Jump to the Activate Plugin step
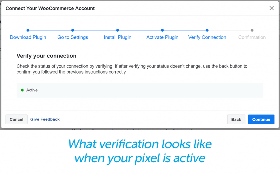Image resolution: width=280 pixels, height=175 pixels. click(x=162, y=37)
